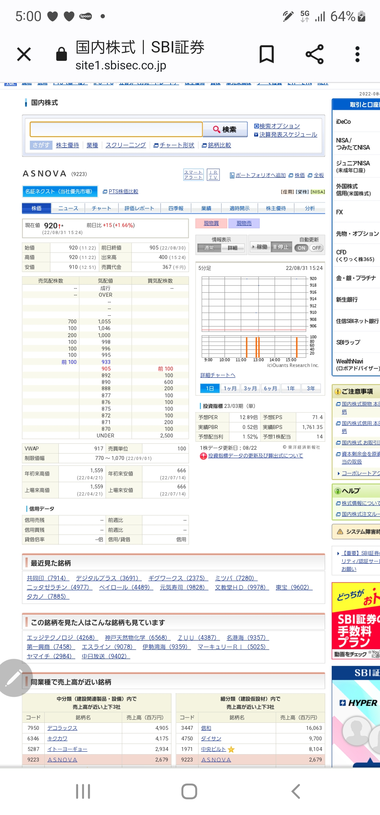Tap the Spoon notification icon in status bar

[x=85, y=16]
